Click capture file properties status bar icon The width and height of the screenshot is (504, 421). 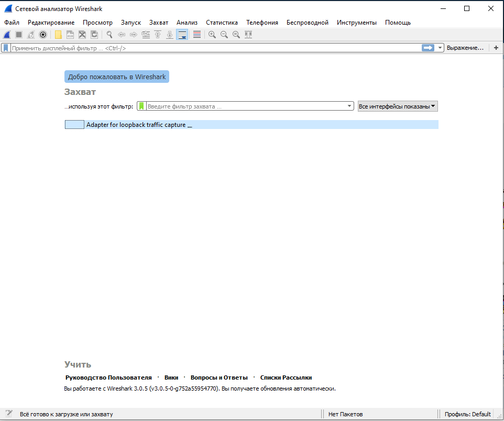point(9,414)
